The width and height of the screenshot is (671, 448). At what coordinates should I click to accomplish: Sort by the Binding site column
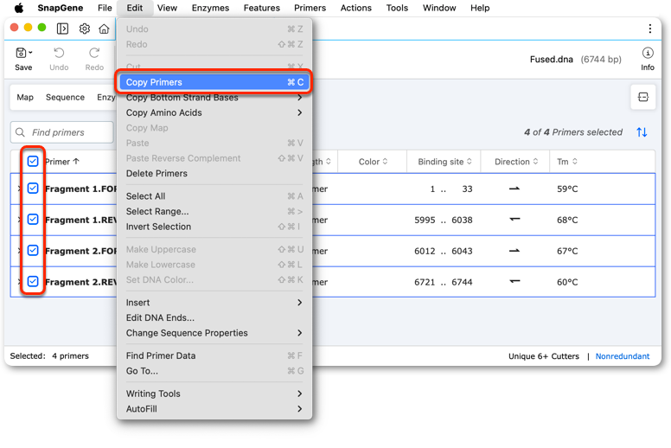tap(444, 162)
